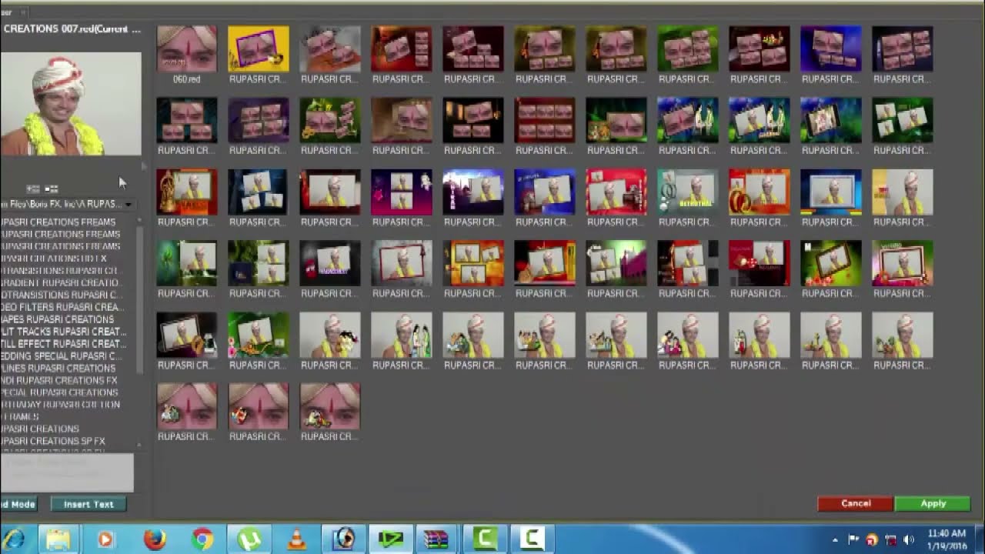Open the taskbar clock showing 11:40 AM
This screenshot has height=554, width=985.
click(x=947, y=539)
